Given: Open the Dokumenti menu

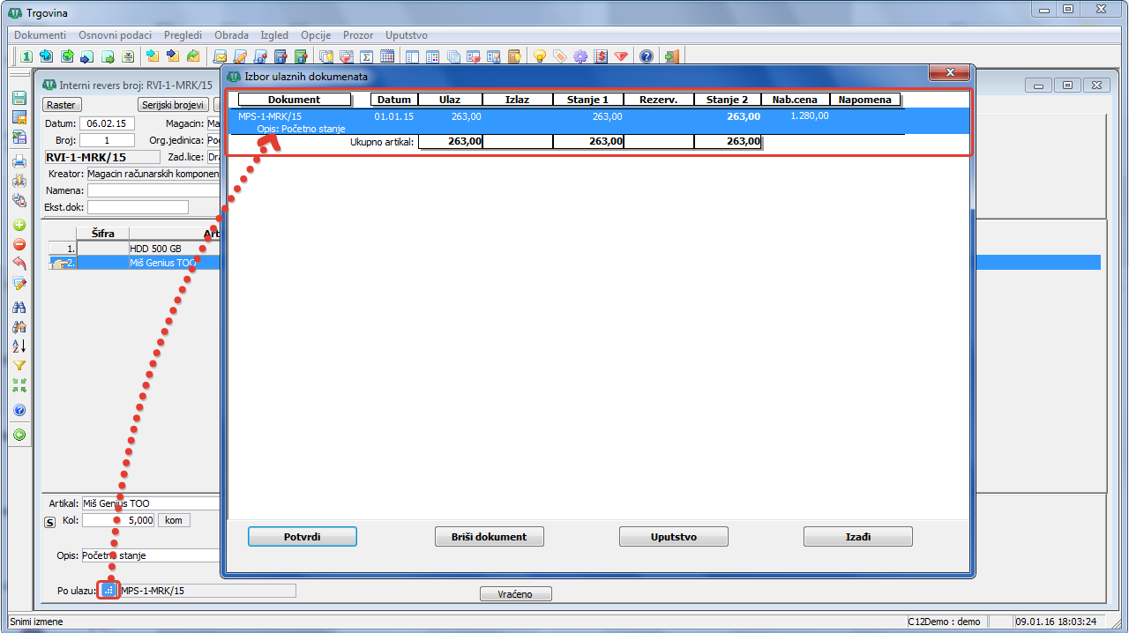Looking at the screenshot, I should (x=41, y=35).
